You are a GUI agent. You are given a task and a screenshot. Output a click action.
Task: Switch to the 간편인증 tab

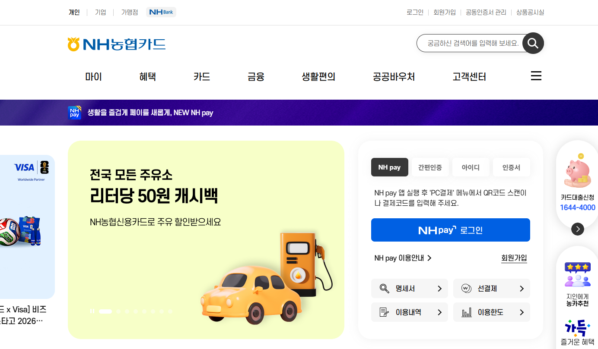pos(430,167)
